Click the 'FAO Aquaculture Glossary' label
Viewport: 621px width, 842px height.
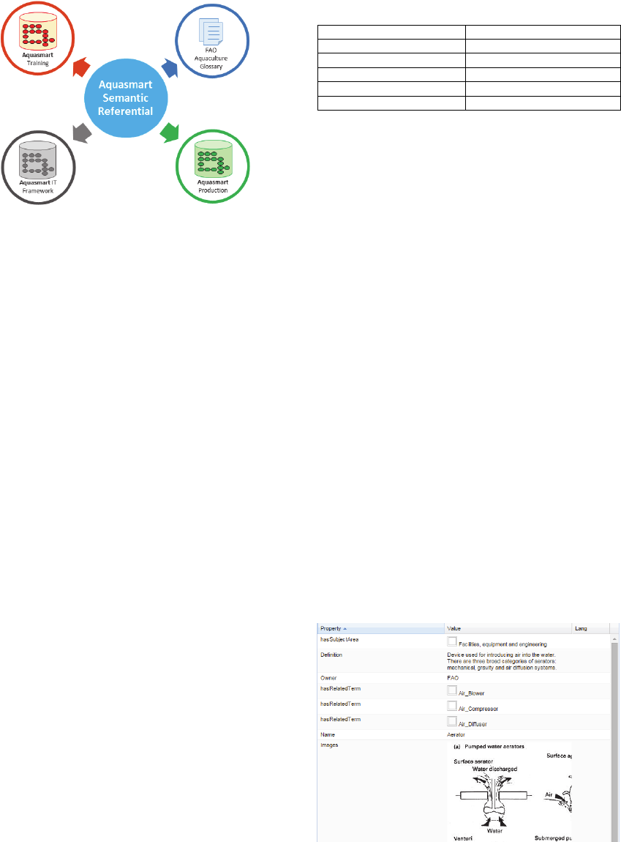pos(211,58)
